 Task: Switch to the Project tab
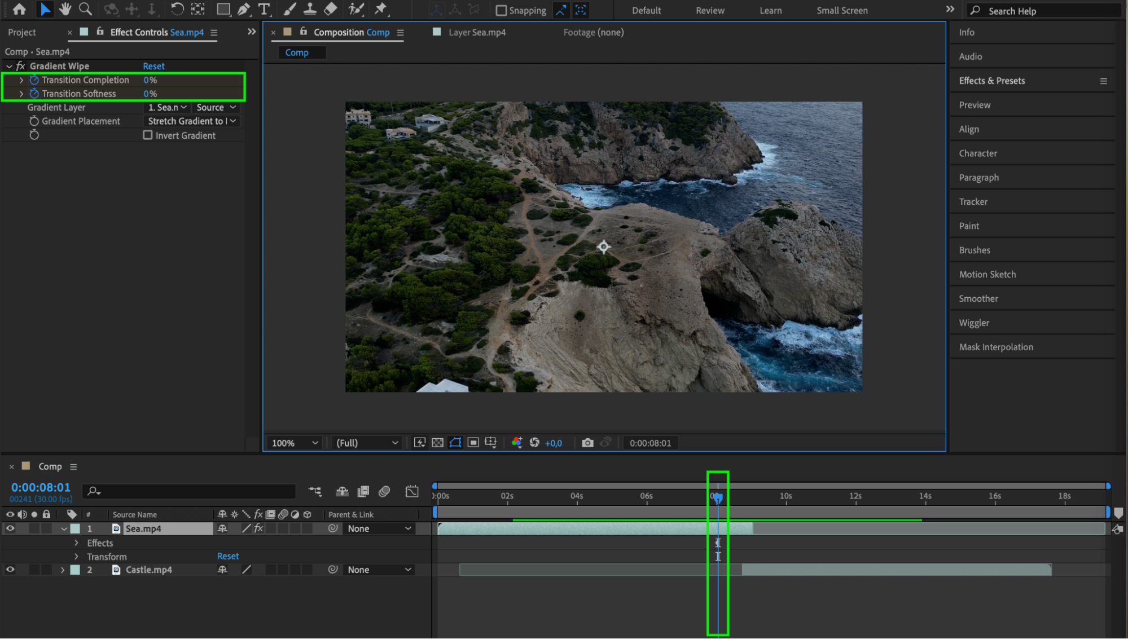22,32
